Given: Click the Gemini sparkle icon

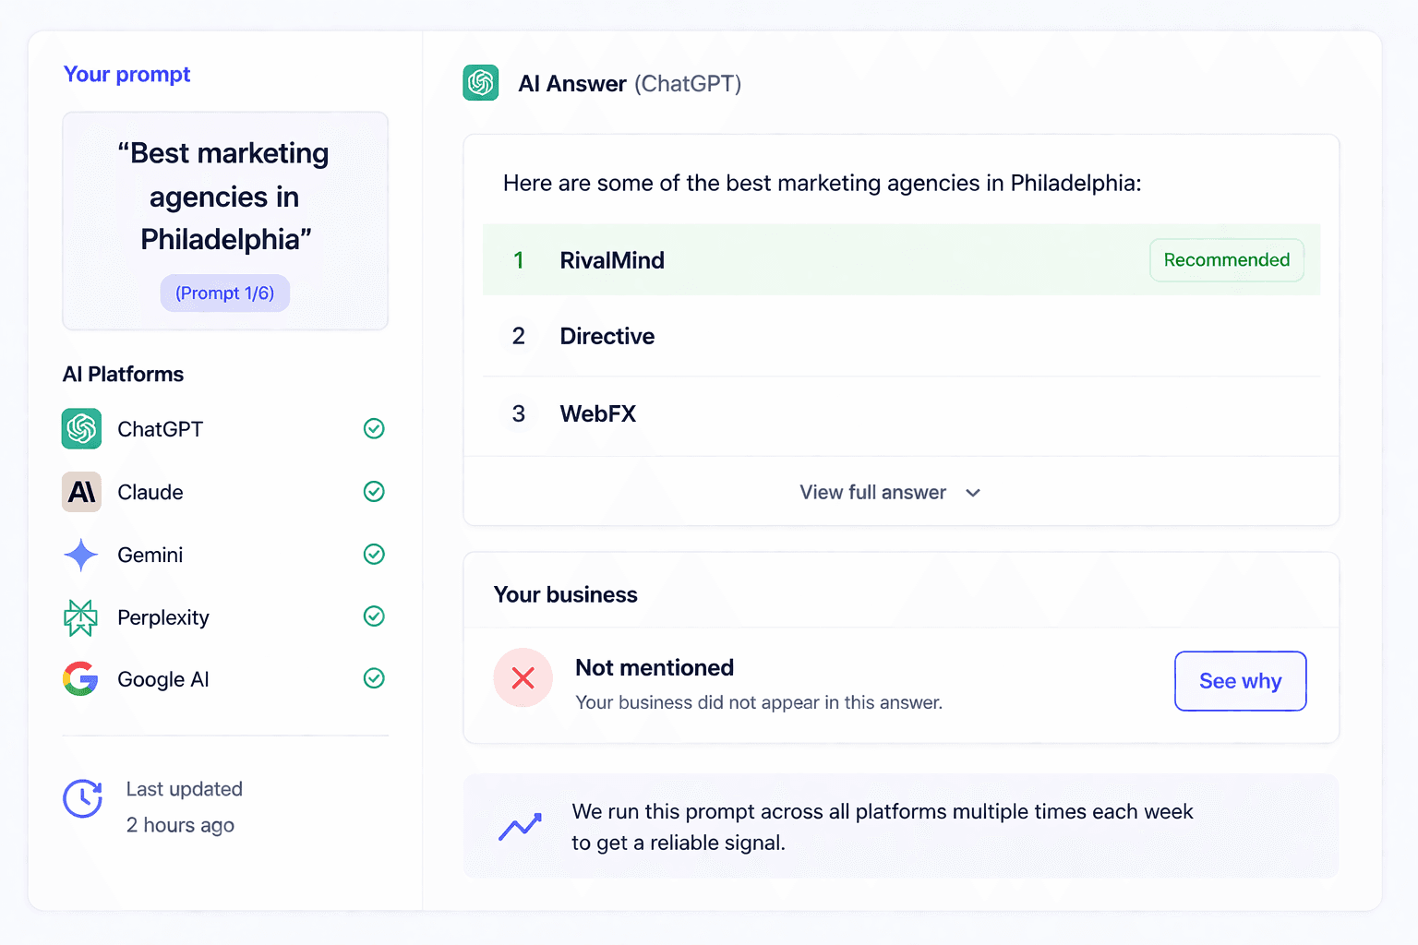Looking at the screenshot, I should click(81, 555).
